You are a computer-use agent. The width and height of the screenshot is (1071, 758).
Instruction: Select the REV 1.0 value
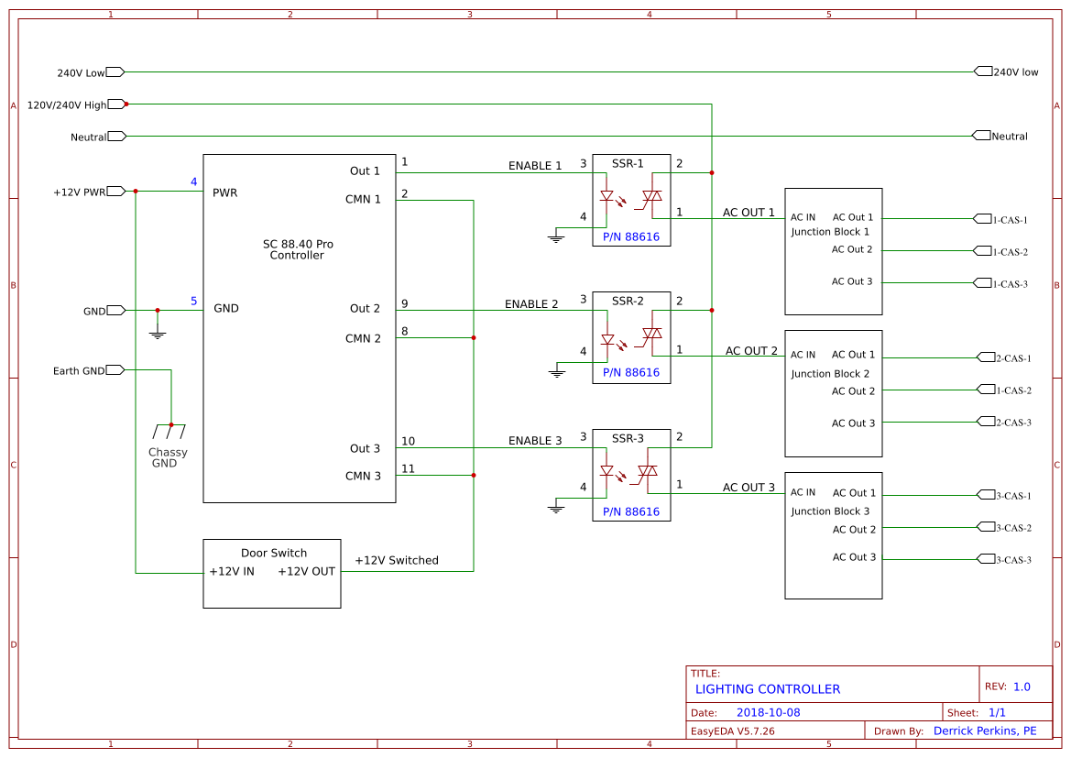[x=1022, y=687]
